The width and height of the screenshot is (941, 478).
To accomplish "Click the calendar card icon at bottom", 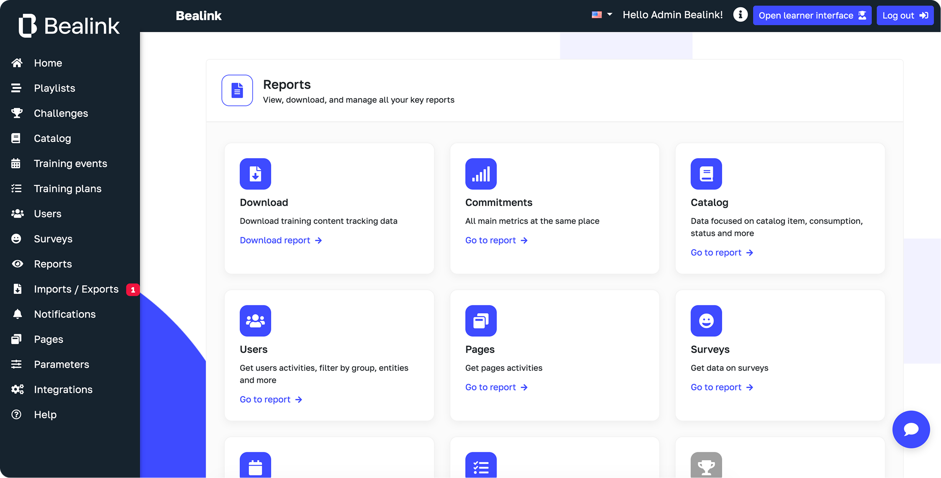I will [x=255, y=466].
